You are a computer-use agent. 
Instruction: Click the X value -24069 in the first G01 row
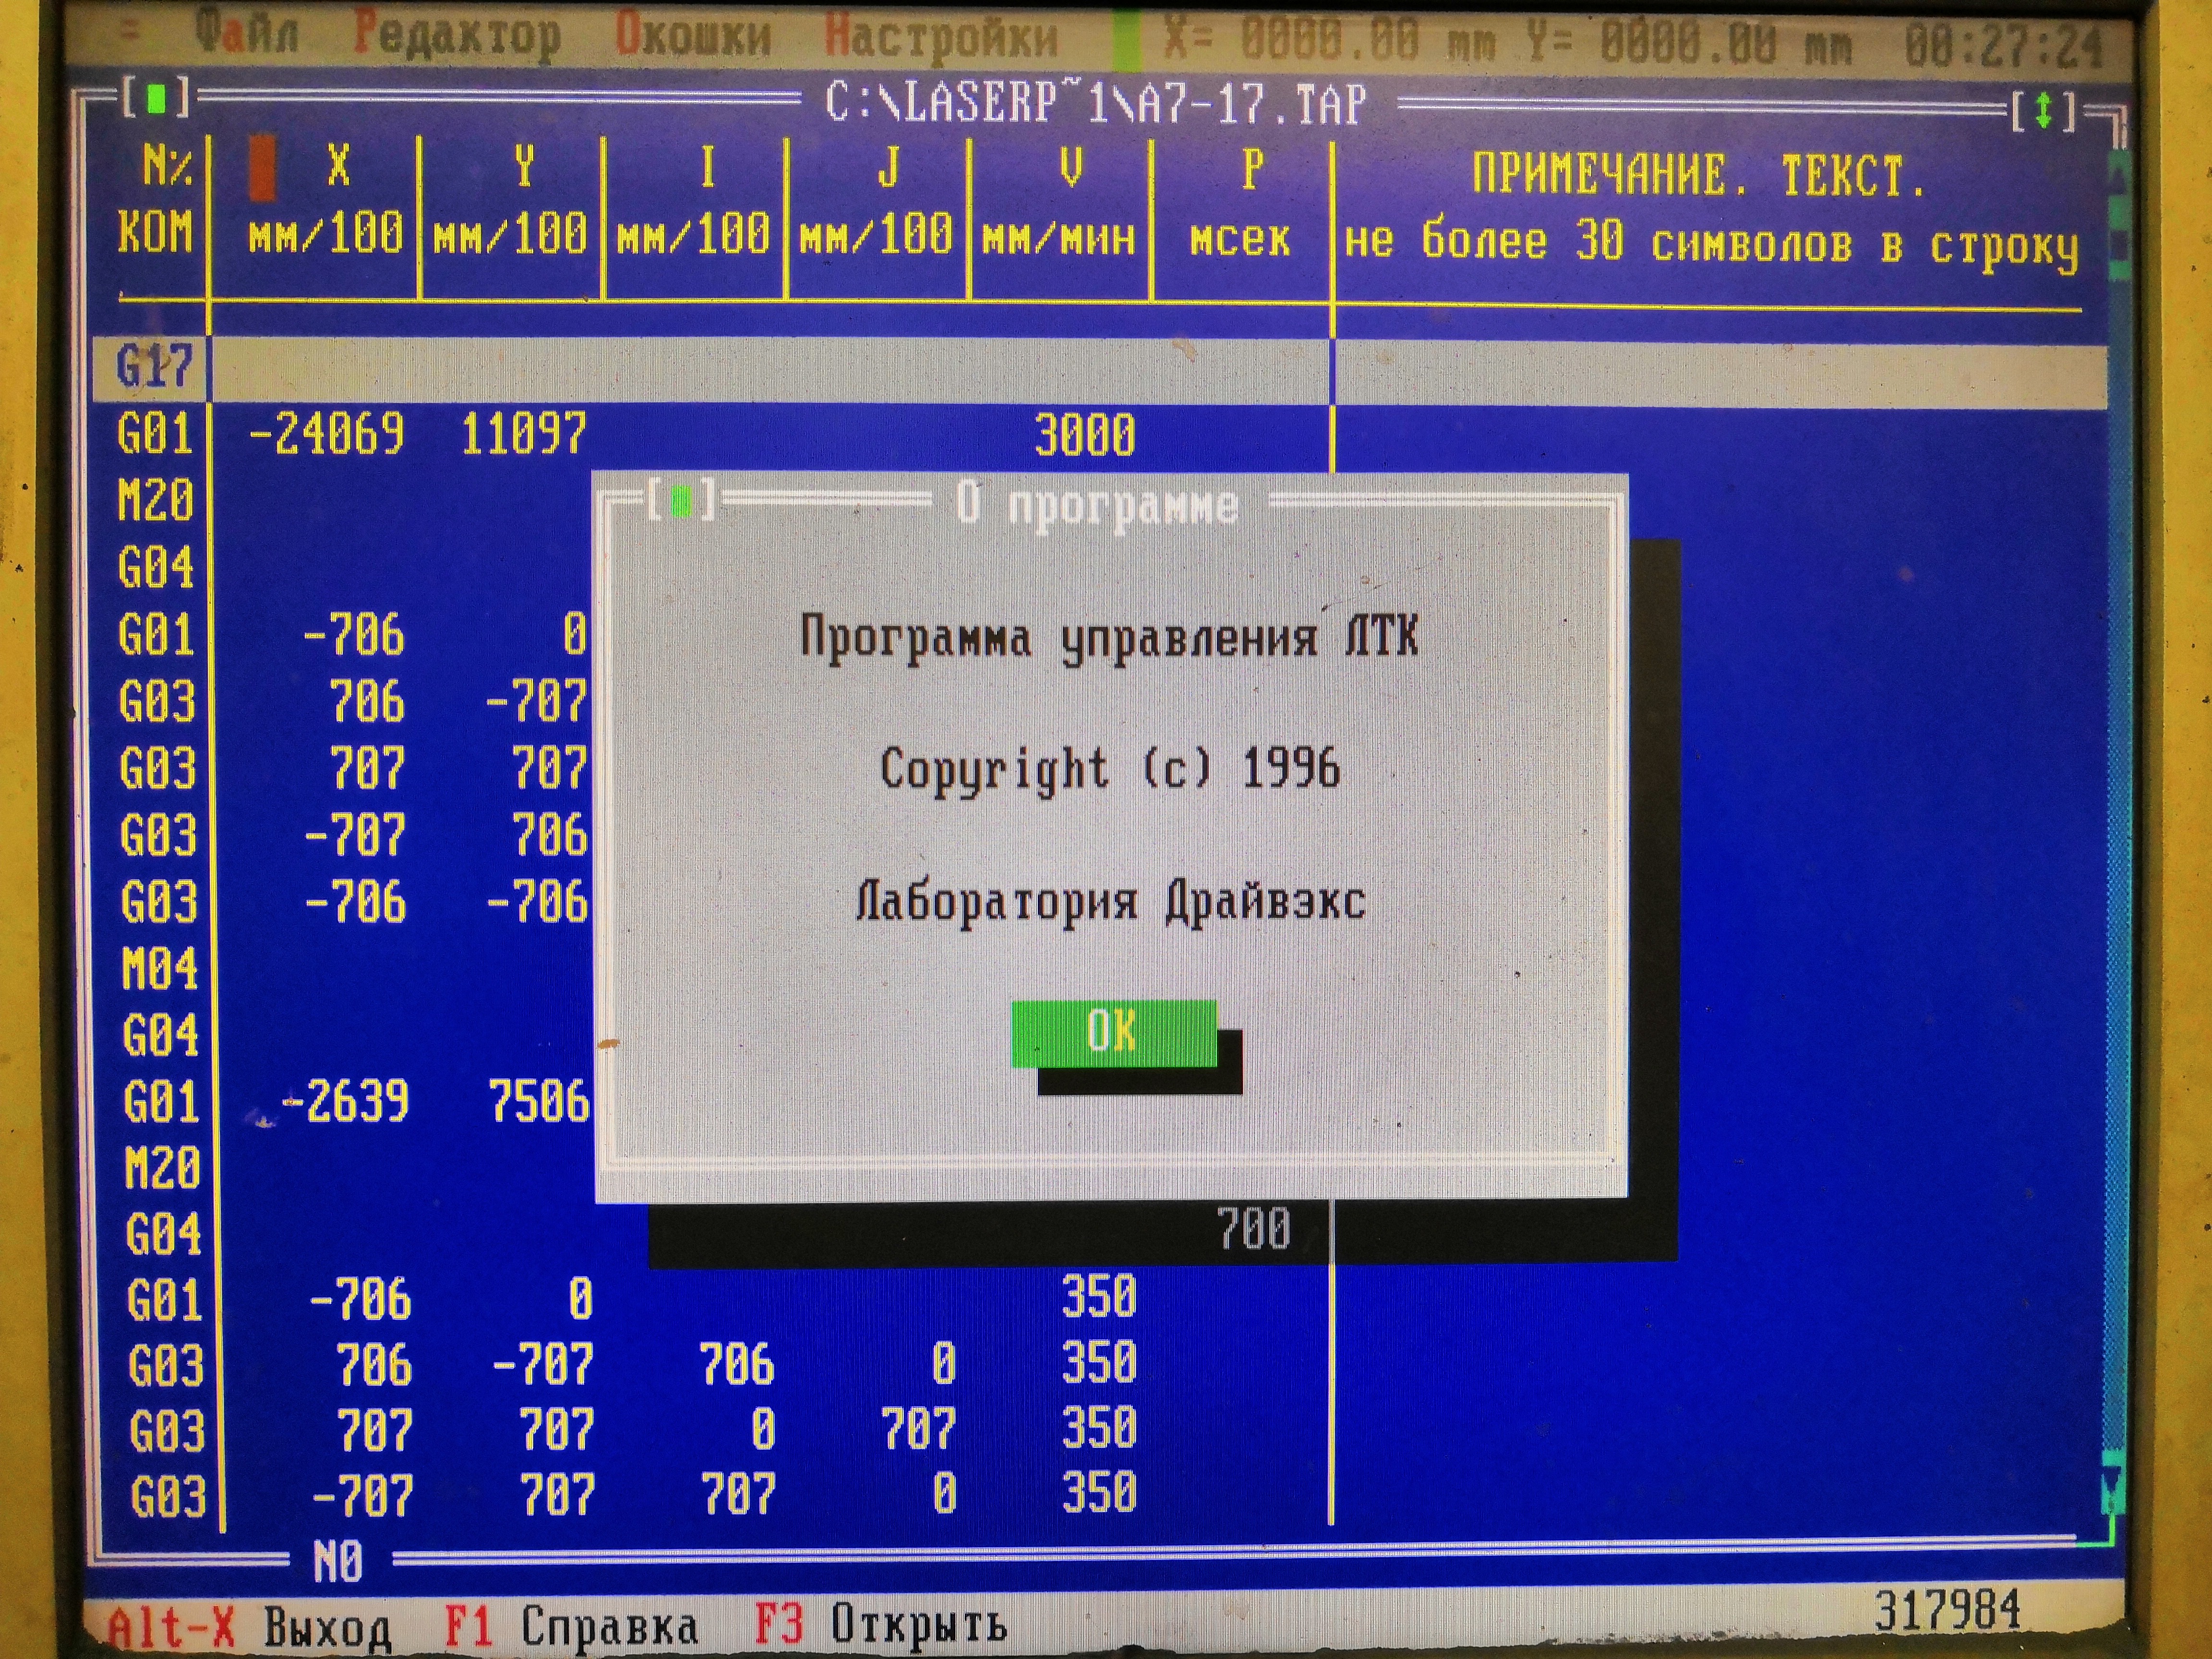(x=326, y=435)
